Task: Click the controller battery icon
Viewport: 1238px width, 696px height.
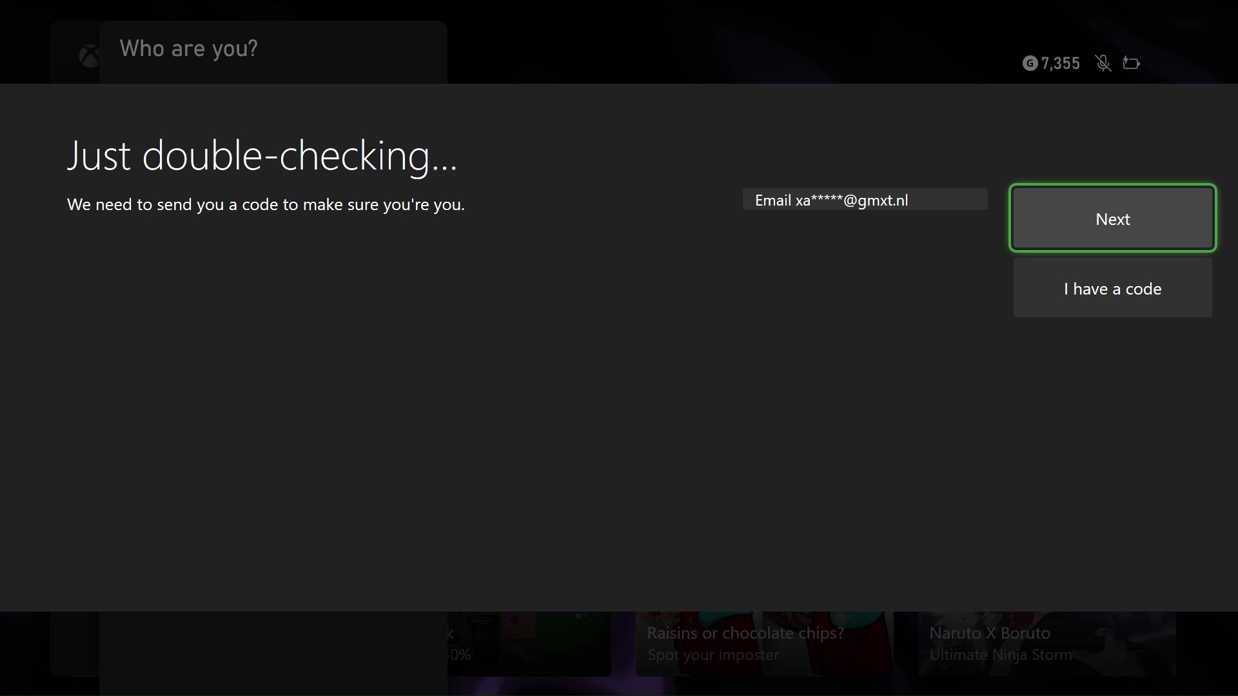Action: coord(1131,63)
